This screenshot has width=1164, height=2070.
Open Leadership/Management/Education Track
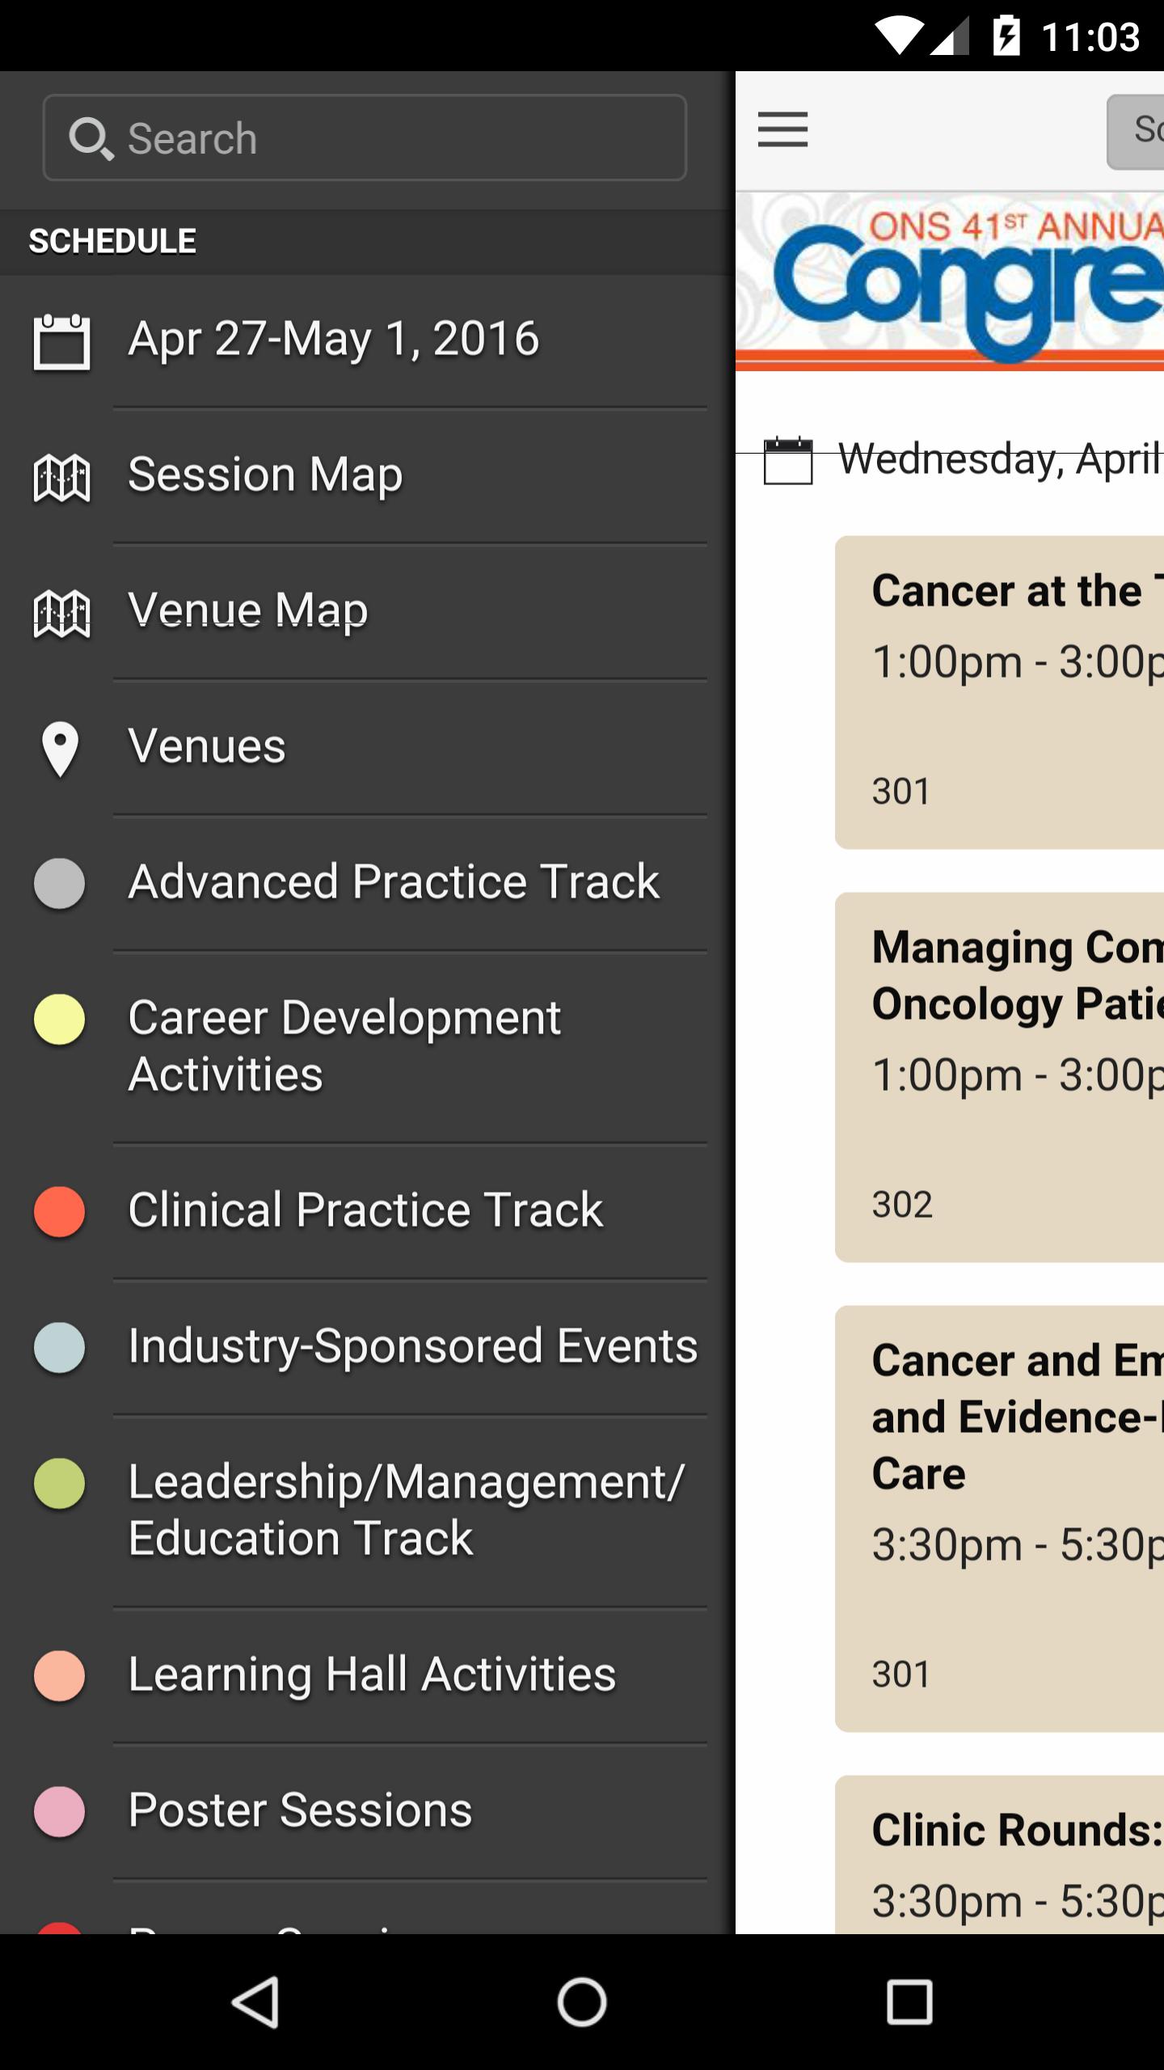click(406, 1510)
